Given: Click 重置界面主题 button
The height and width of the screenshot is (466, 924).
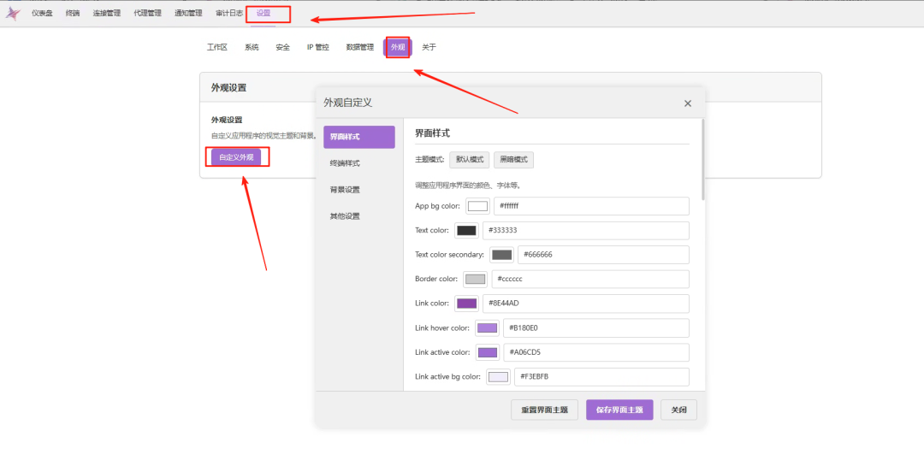Looking at the screenshot, I should (x=545, y=410).
